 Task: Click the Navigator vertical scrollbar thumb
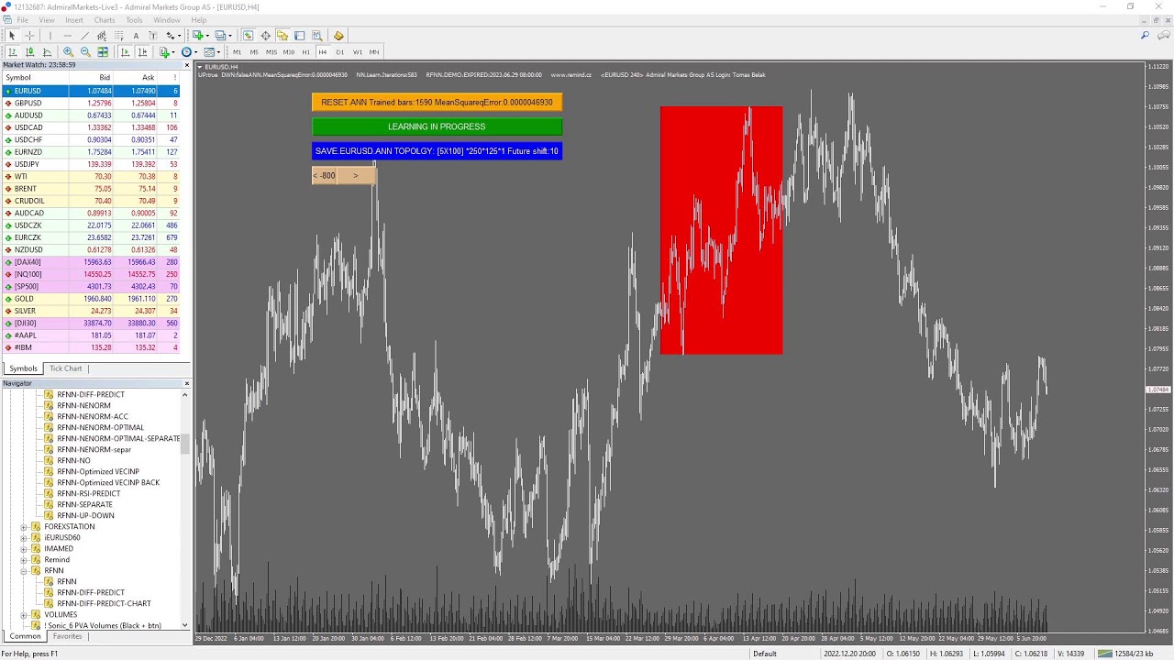[x=185, y=445]
